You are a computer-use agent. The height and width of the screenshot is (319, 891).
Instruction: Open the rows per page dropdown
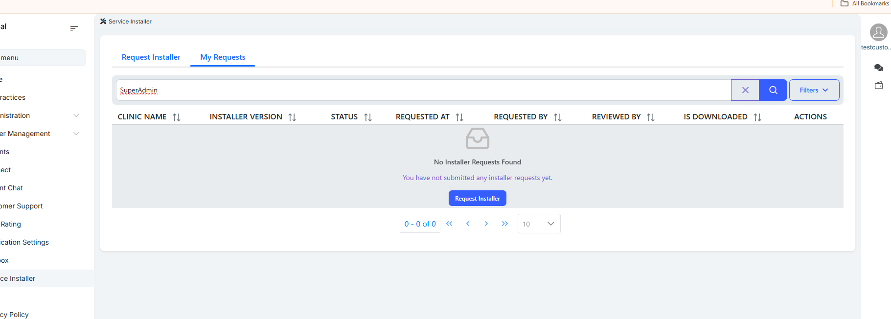[x=539, y=224]
